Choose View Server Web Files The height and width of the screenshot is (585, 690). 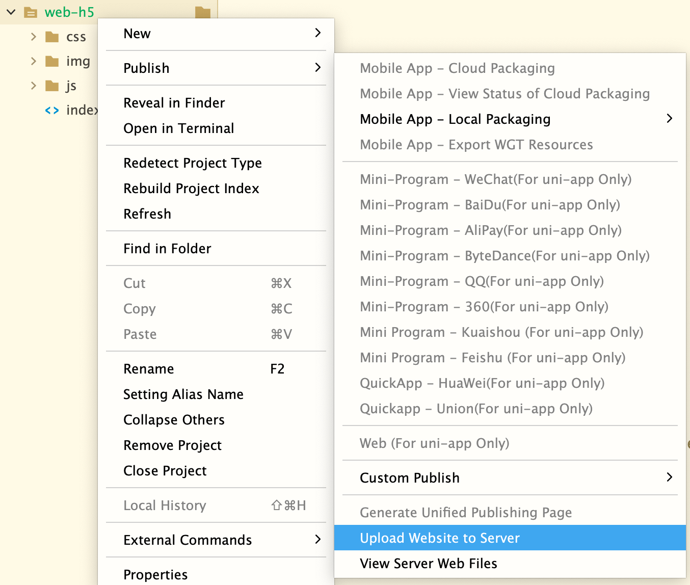[510, 564]
